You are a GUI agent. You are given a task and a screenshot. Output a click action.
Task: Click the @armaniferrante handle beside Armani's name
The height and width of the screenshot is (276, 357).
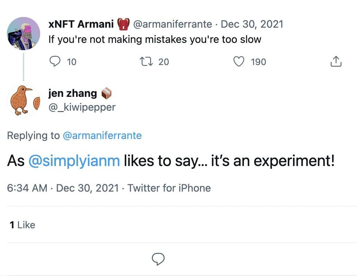[x=172, y=24]
